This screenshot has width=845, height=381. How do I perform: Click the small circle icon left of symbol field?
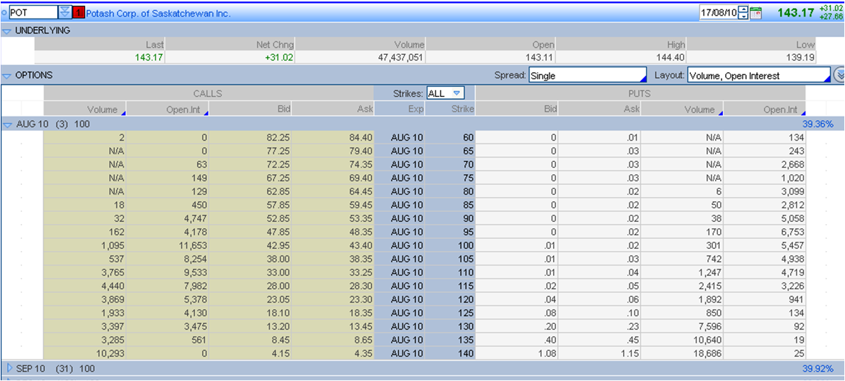click(x=4, y=13)
